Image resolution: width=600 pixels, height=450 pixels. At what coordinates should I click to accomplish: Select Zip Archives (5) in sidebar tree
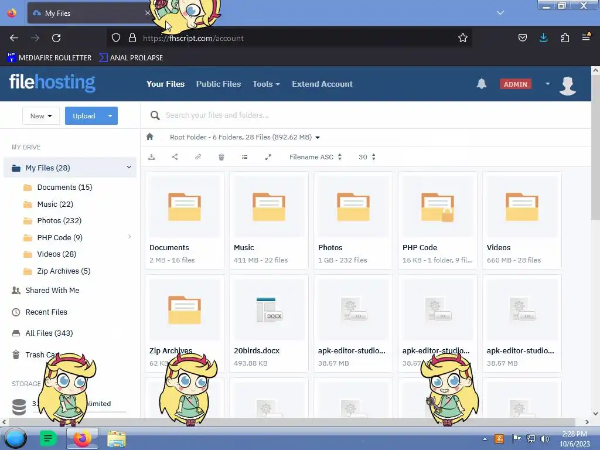[x=63, y=271]
